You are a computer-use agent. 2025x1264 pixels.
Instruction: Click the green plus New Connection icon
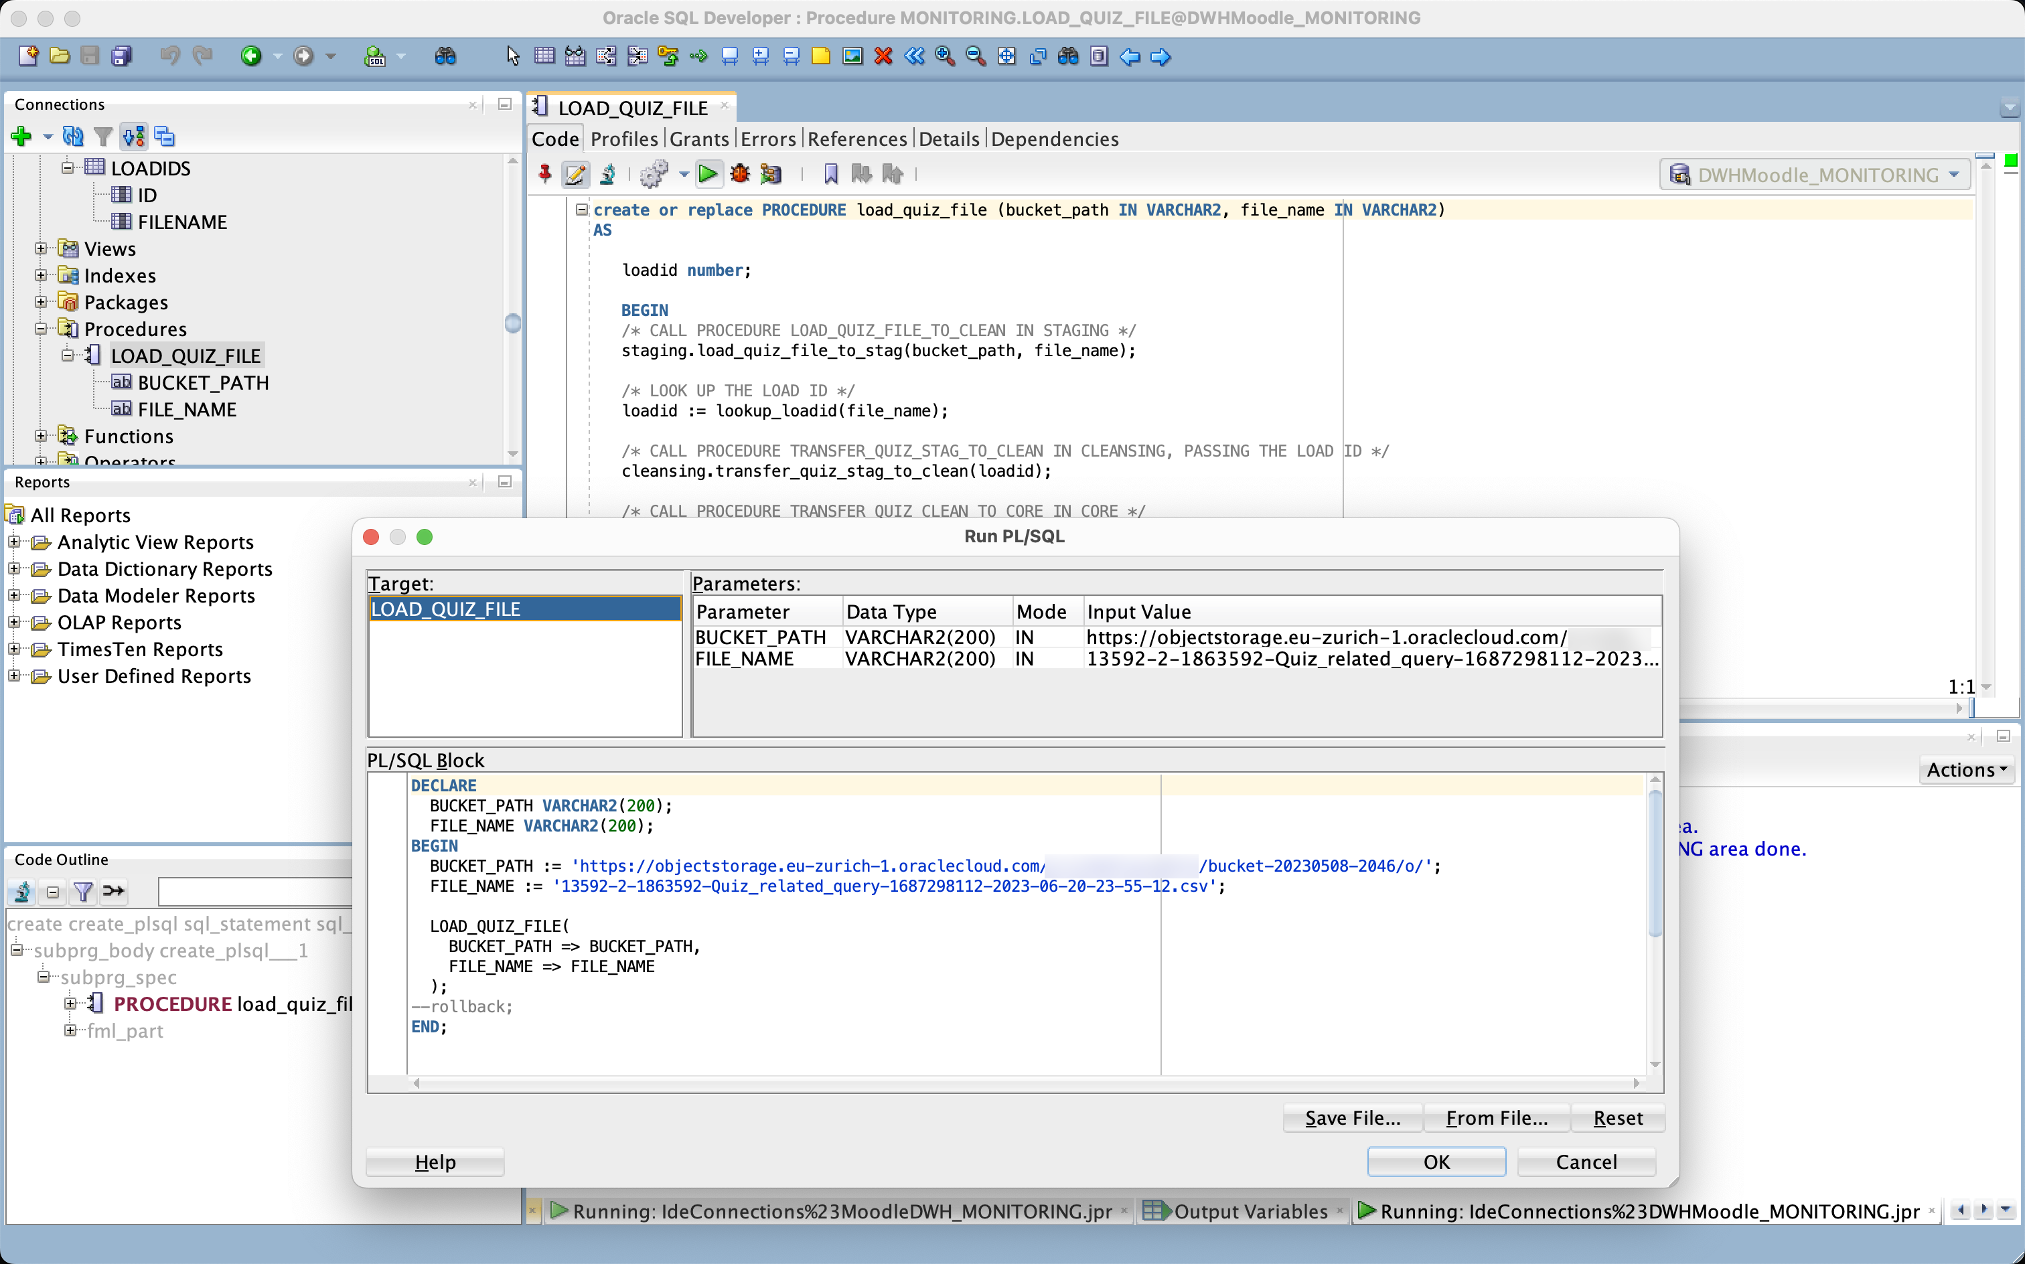click(21, 137)
